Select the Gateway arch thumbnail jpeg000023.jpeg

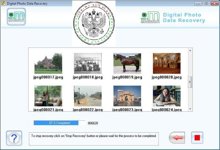point(127,96)
